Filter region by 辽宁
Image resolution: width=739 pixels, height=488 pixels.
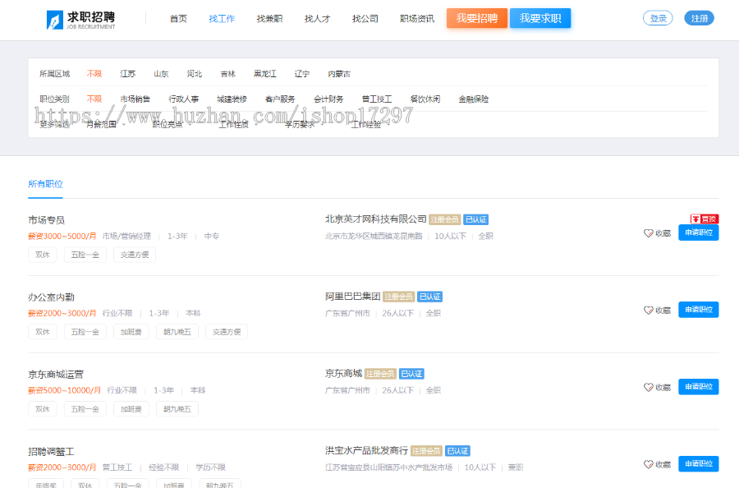[x=302, y=74]
